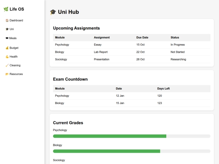Screen dimensions: 219x164
Task: Click Sociology in the assignments table
Action: tap(61, 60)
